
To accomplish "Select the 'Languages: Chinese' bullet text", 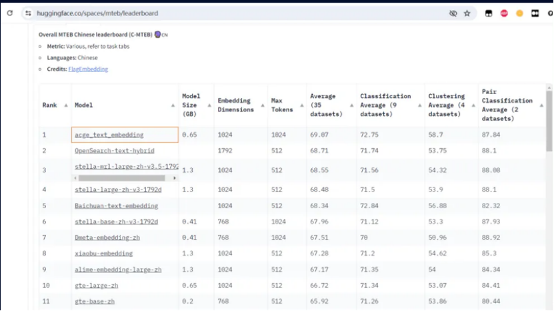I will coord(72,57).
